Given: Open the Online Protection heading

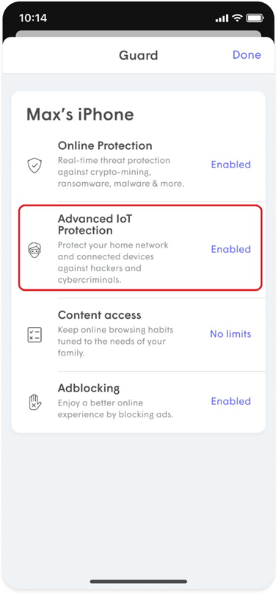Looking at the screenshot, I should click(x=105, y=145).
